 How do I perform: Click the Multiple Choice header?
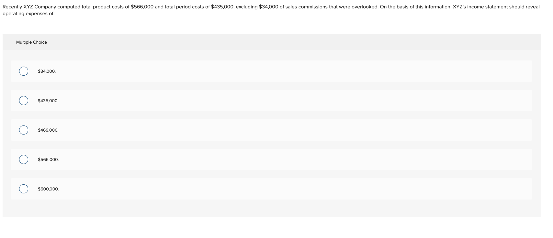(x=32, y=42)
